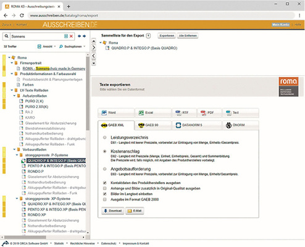
Task: Click the search magnifier icon
Action: tap(6, 36)
